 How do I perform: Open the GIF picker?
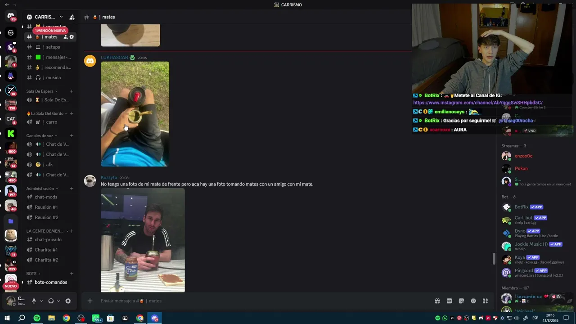point(449,301)
